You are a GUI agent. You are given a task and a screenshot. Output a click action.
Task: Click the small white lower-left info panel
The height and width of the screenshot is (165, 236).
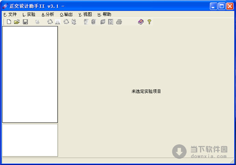30,140
